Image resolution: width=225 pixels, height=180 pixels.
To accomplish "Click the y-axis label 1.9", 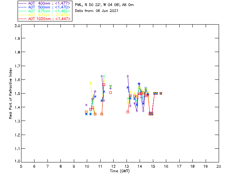I will [x=17, y=38].
